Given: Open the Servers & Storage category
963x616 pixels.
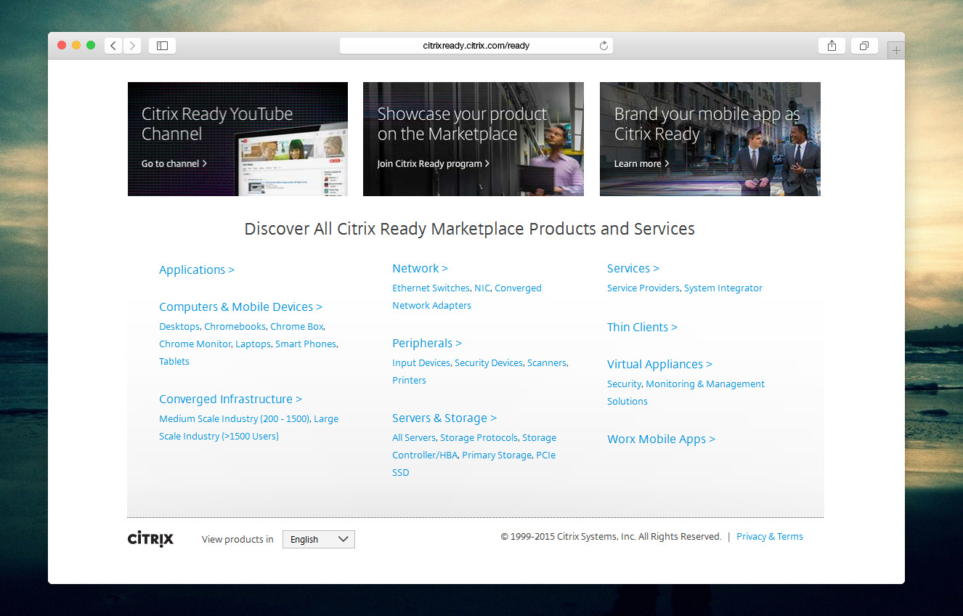Looking at the screenshot, I should pyautogui.click(x=444, y=418).
